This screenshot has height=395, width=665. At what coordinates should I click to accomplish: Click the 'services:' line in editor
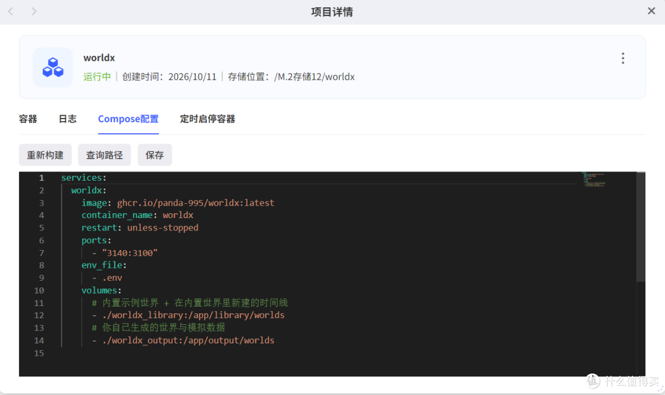tap(84, 178)
